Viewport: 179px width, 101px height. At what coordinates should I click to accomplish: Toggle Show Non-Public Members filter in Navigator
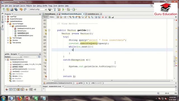(18, 89)
